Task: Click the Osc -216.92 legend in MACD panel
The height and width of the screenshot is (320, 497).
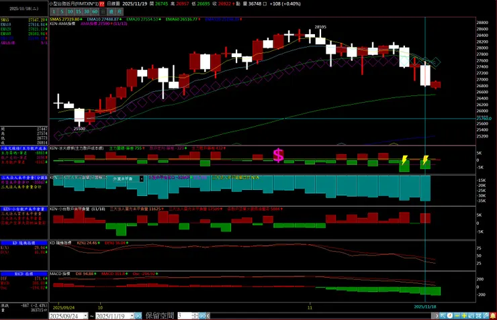Action: [145, 274]
